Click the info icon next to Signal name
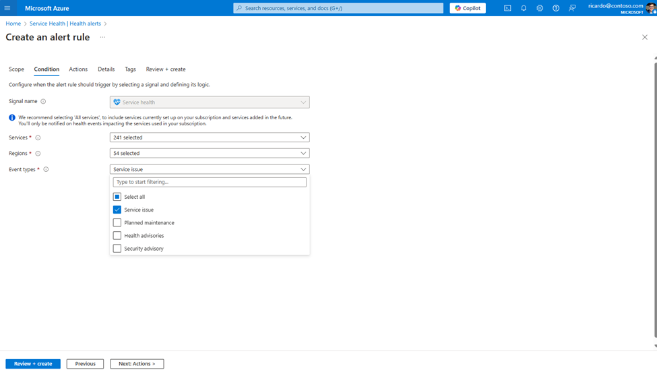 pyautogui.click(x=43, y=101)
